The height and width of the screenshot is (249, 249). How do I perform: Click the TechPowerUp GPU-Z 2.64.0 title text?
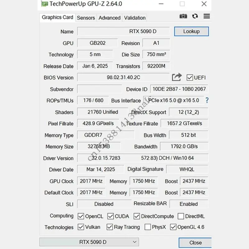pyautogui.click(x=86, y=4)
